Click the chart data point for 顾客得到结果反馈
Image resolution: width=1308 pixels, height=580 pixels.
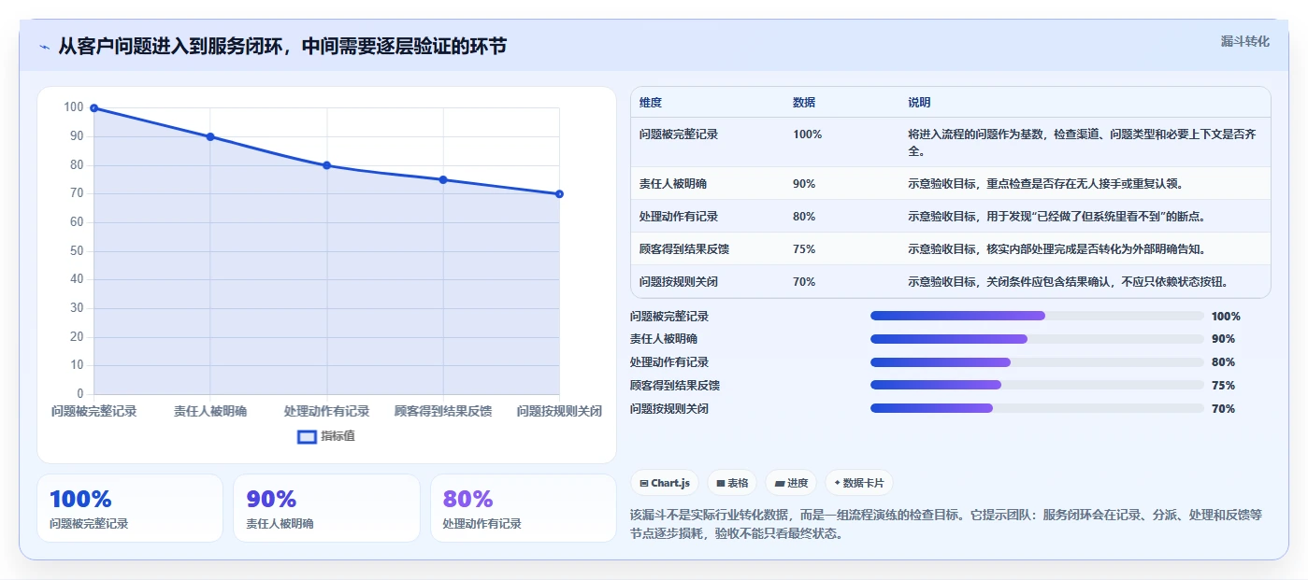tap(443, 179)
